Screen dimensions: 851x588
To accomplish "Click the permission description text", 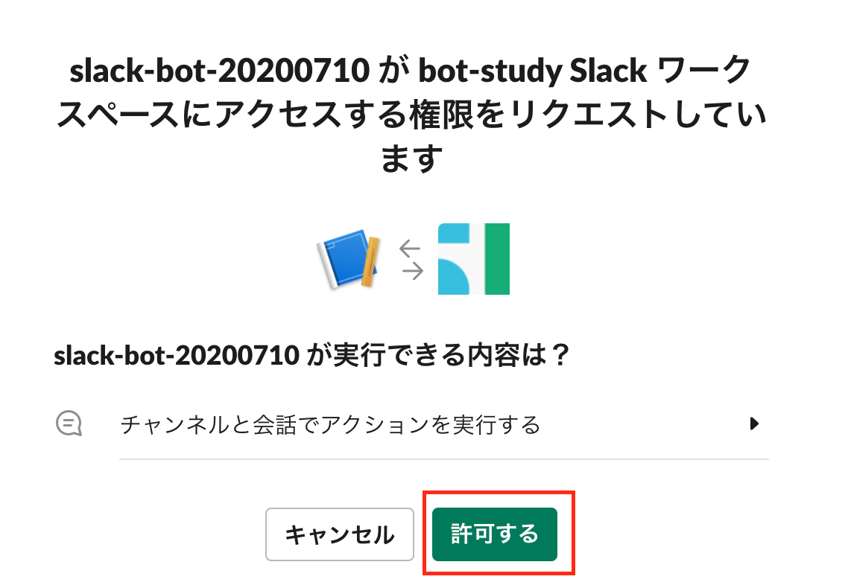I will coord(330,424).
